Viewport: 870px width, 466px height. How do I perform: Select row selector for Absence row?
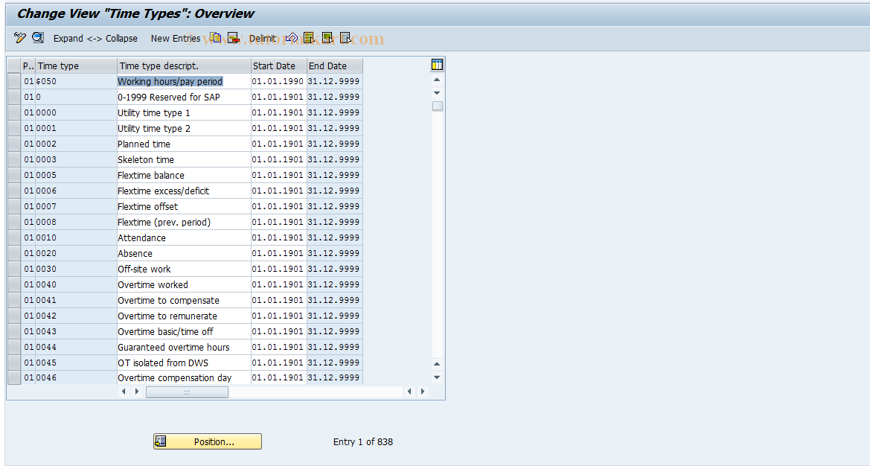[x=14, y=253]
